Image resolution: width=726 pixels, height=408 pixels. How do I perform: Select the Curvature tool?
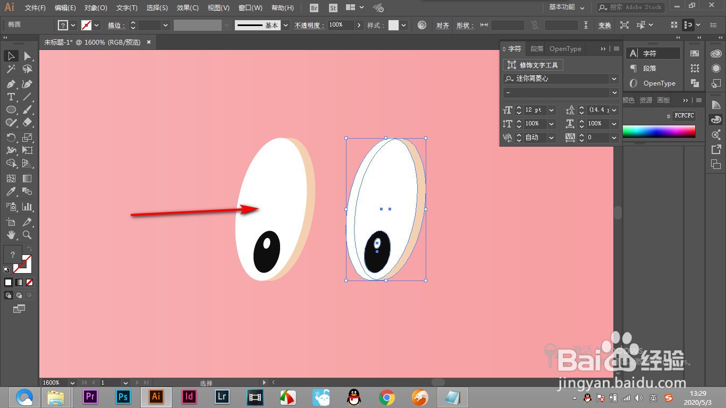(27, 84)
